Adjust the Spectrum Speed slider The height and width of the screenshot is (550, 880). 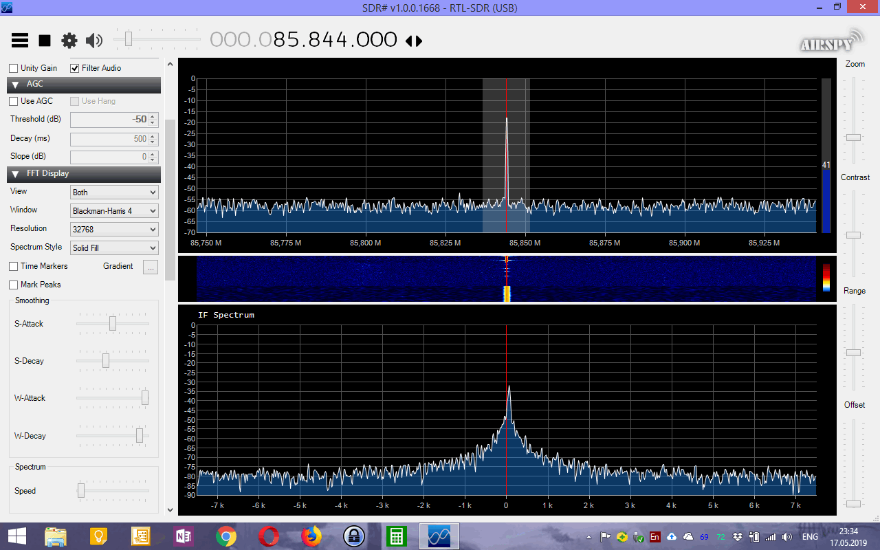tap(81, 490)
